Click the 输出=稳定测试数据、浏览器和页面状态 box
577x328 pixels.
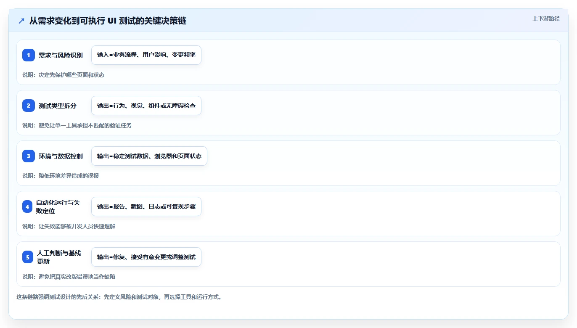pos(149,156)
